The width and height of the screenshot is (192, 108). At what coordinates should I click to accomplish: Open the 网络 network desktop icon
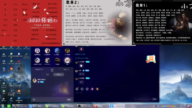(4, 69)
